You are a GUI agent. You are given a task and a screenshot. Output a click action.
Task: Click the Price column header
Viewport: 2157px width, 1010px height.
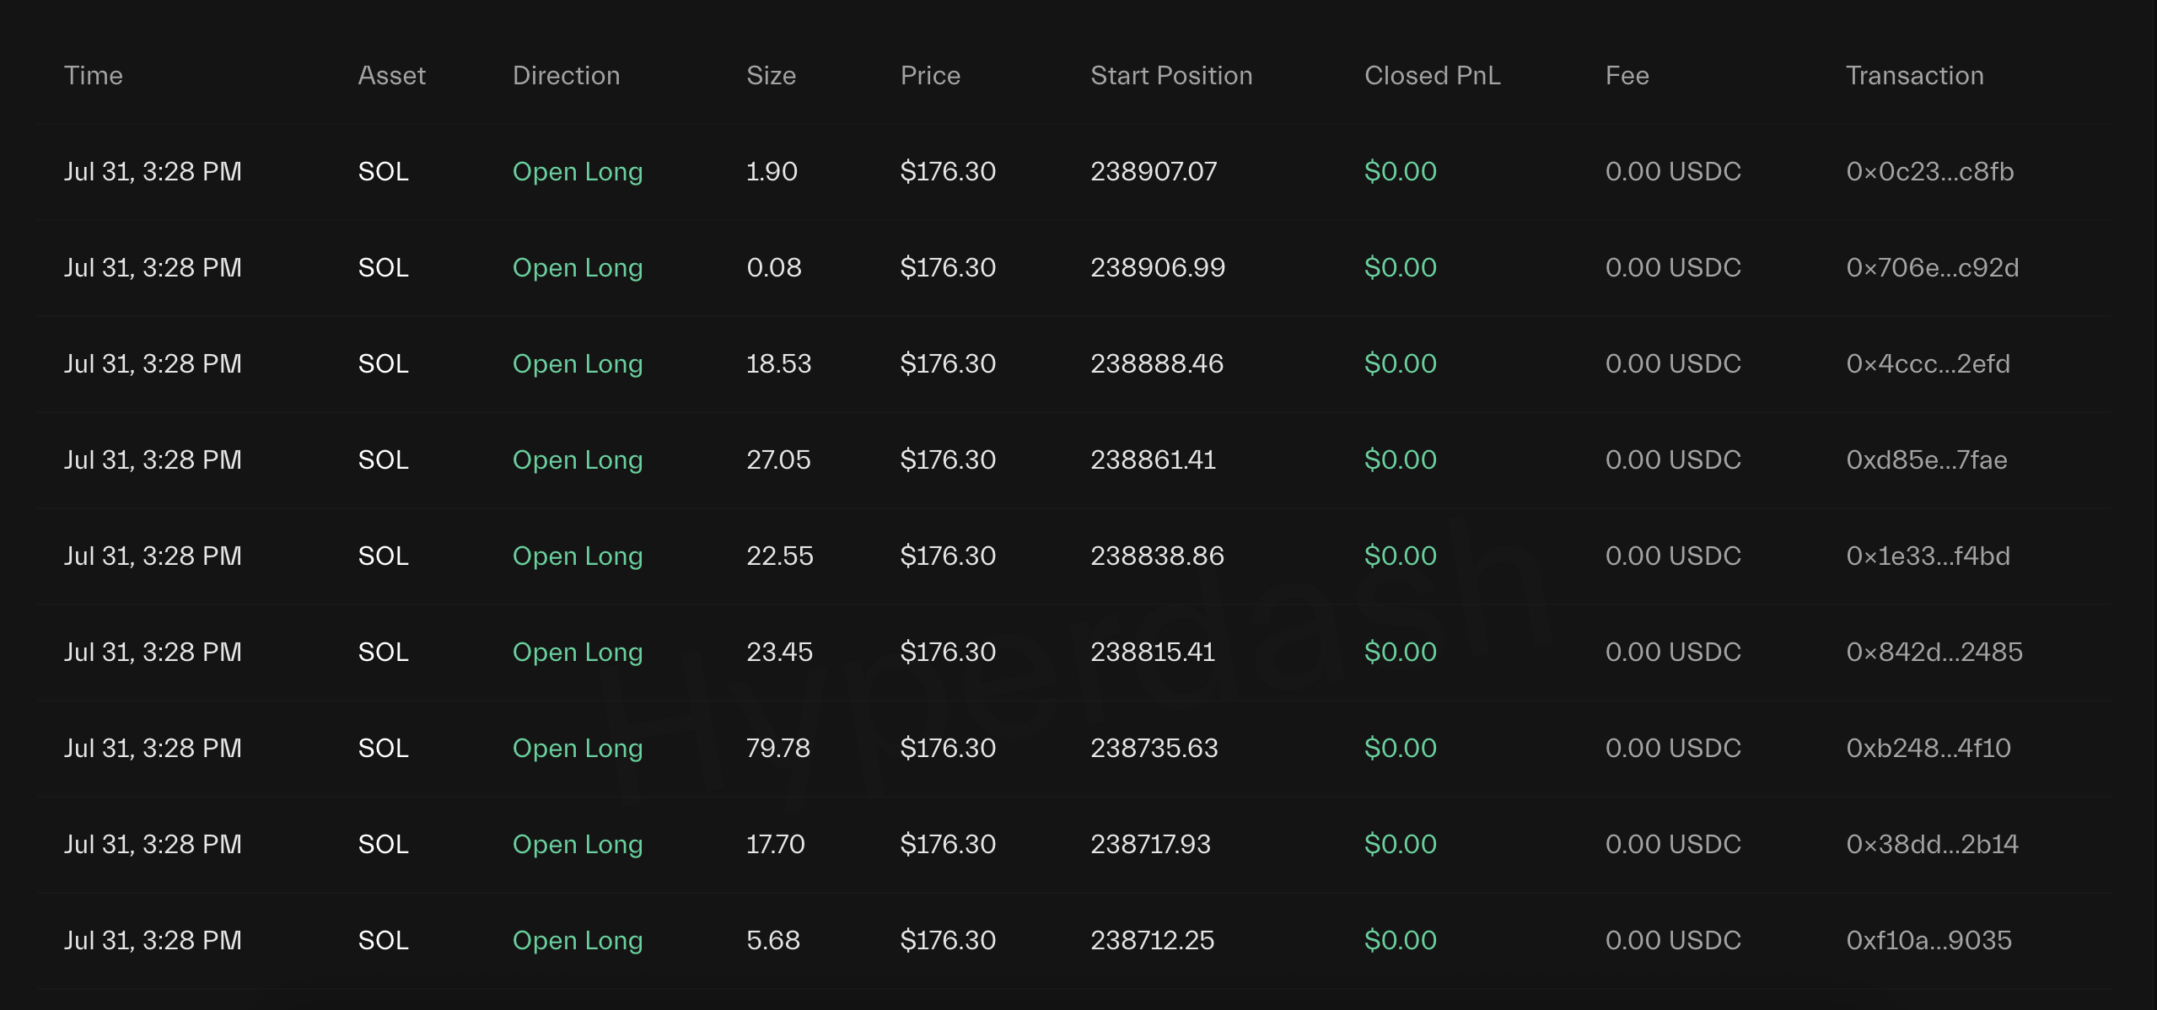[x=930, y=75]
